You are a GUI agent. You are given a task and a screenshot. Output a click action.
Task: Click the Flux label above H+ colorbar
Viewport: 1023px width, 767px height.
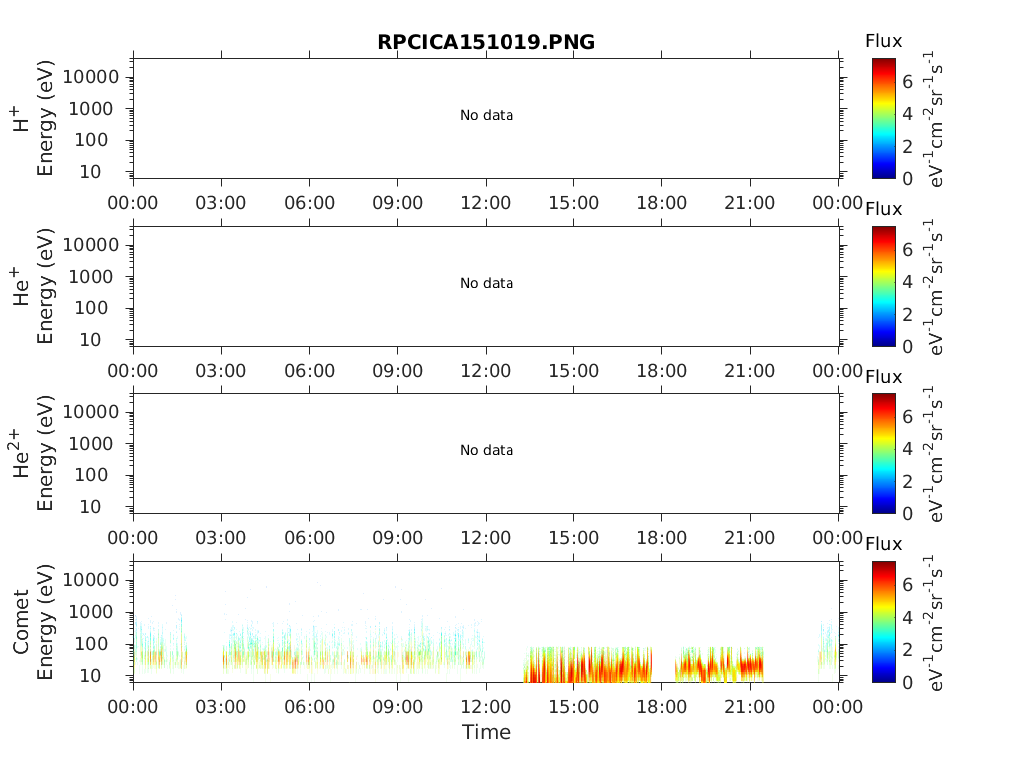884,41
